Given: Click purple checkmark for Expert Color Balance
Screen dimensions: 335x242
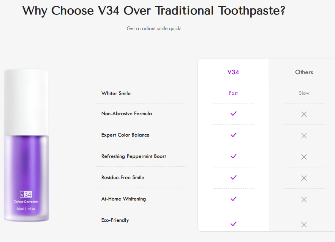Looking at the screenshot, I should [x=233, y=135].
